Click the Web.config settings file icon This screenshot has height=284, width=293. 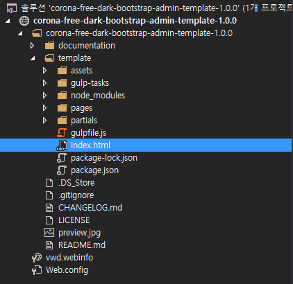tap(37, 270)
